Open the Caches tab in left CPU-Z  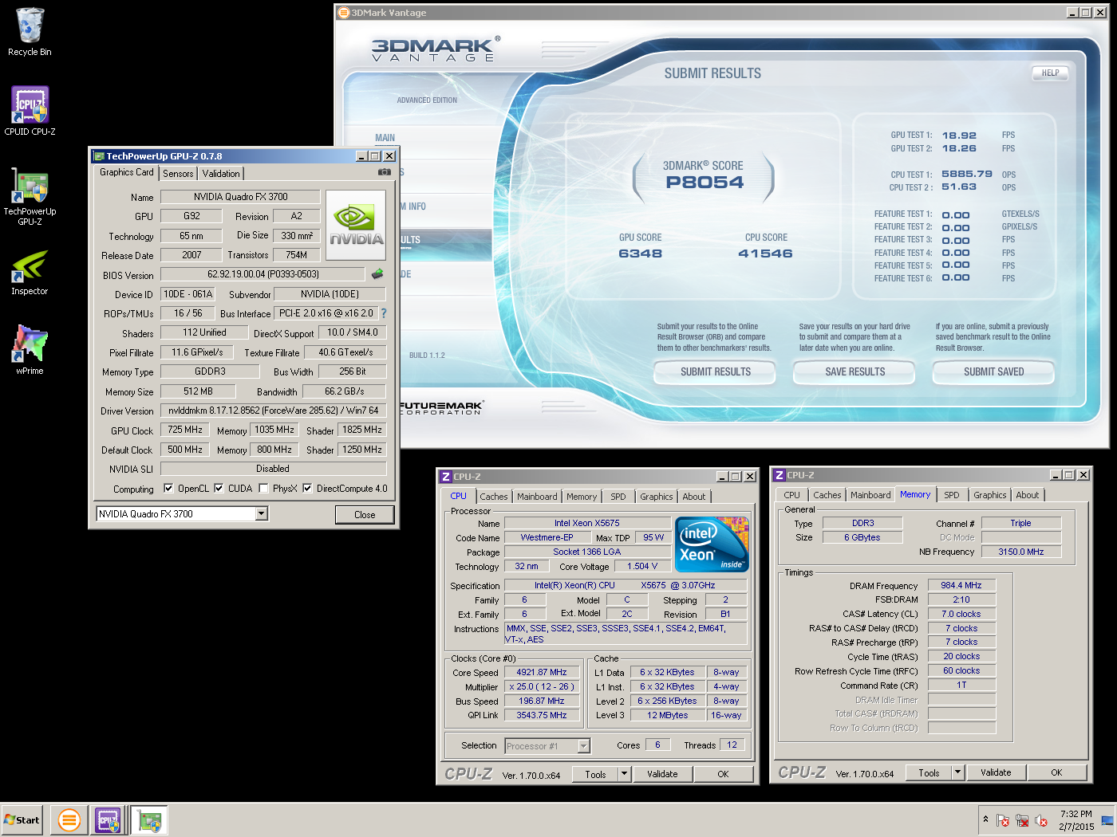493,497
